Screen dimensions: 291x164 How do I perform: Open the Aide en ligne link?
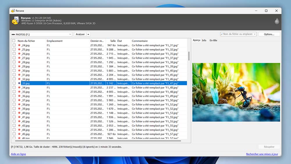(18, 154)
